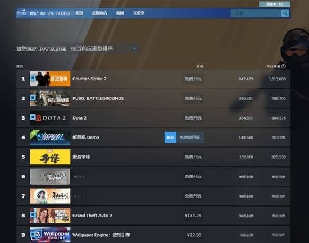Open the 漫威争锋 game thumbnail

point(50,157)
